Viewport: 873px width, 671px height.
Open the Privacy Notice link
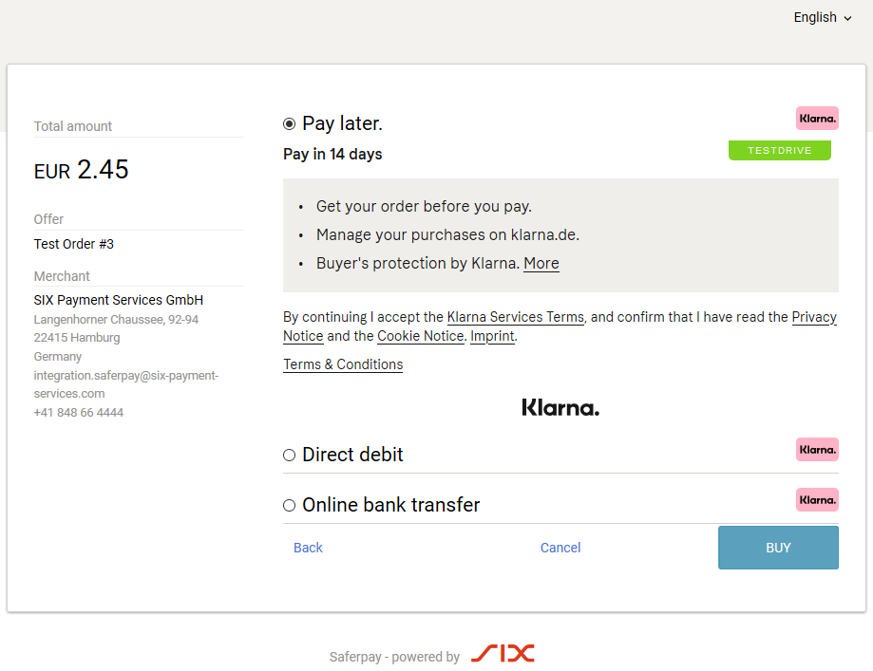point(814,317)
